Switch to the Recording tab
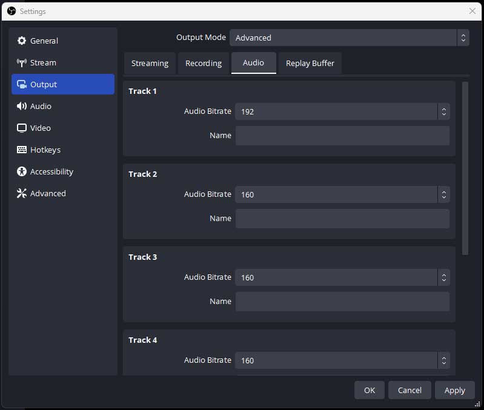Viewport: 484px width, 410px height. (x=204, y=63)
